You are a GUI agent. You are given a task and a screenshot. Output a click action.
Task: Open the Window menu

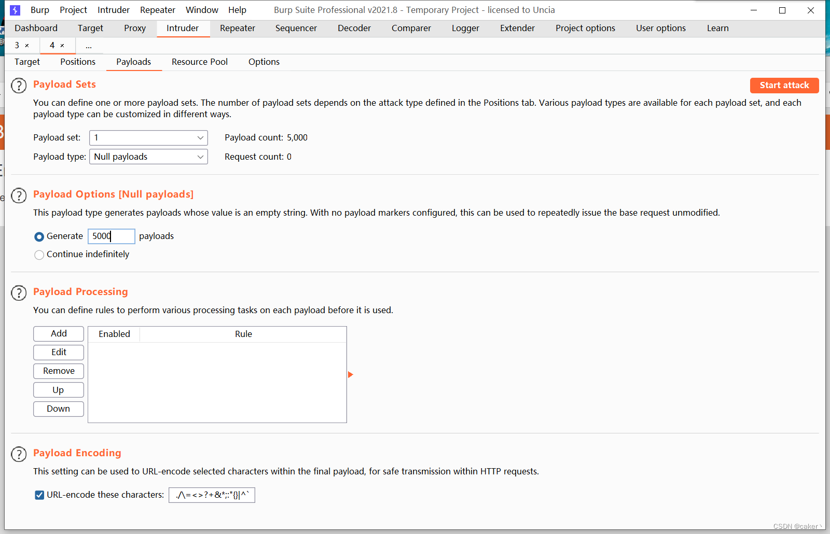[x=202, y=10]
